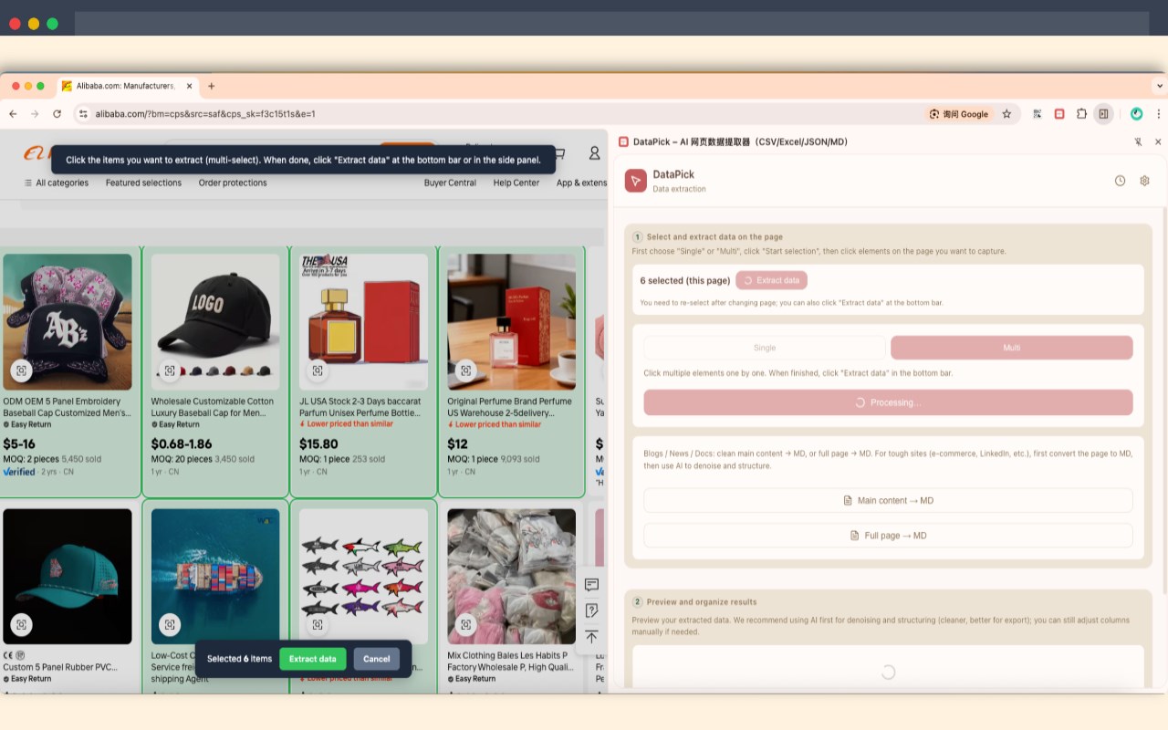Select the clothing bales product image
The image size is (1168, 730).
511,577
